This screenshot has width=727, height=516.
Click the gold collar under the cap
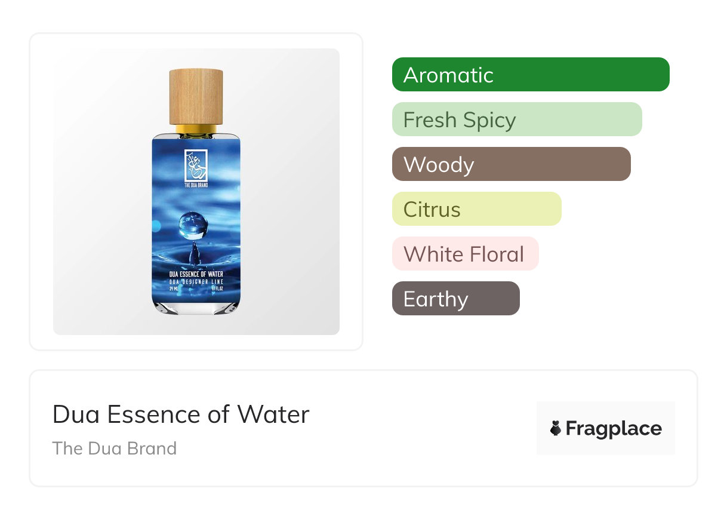point(196,129)
